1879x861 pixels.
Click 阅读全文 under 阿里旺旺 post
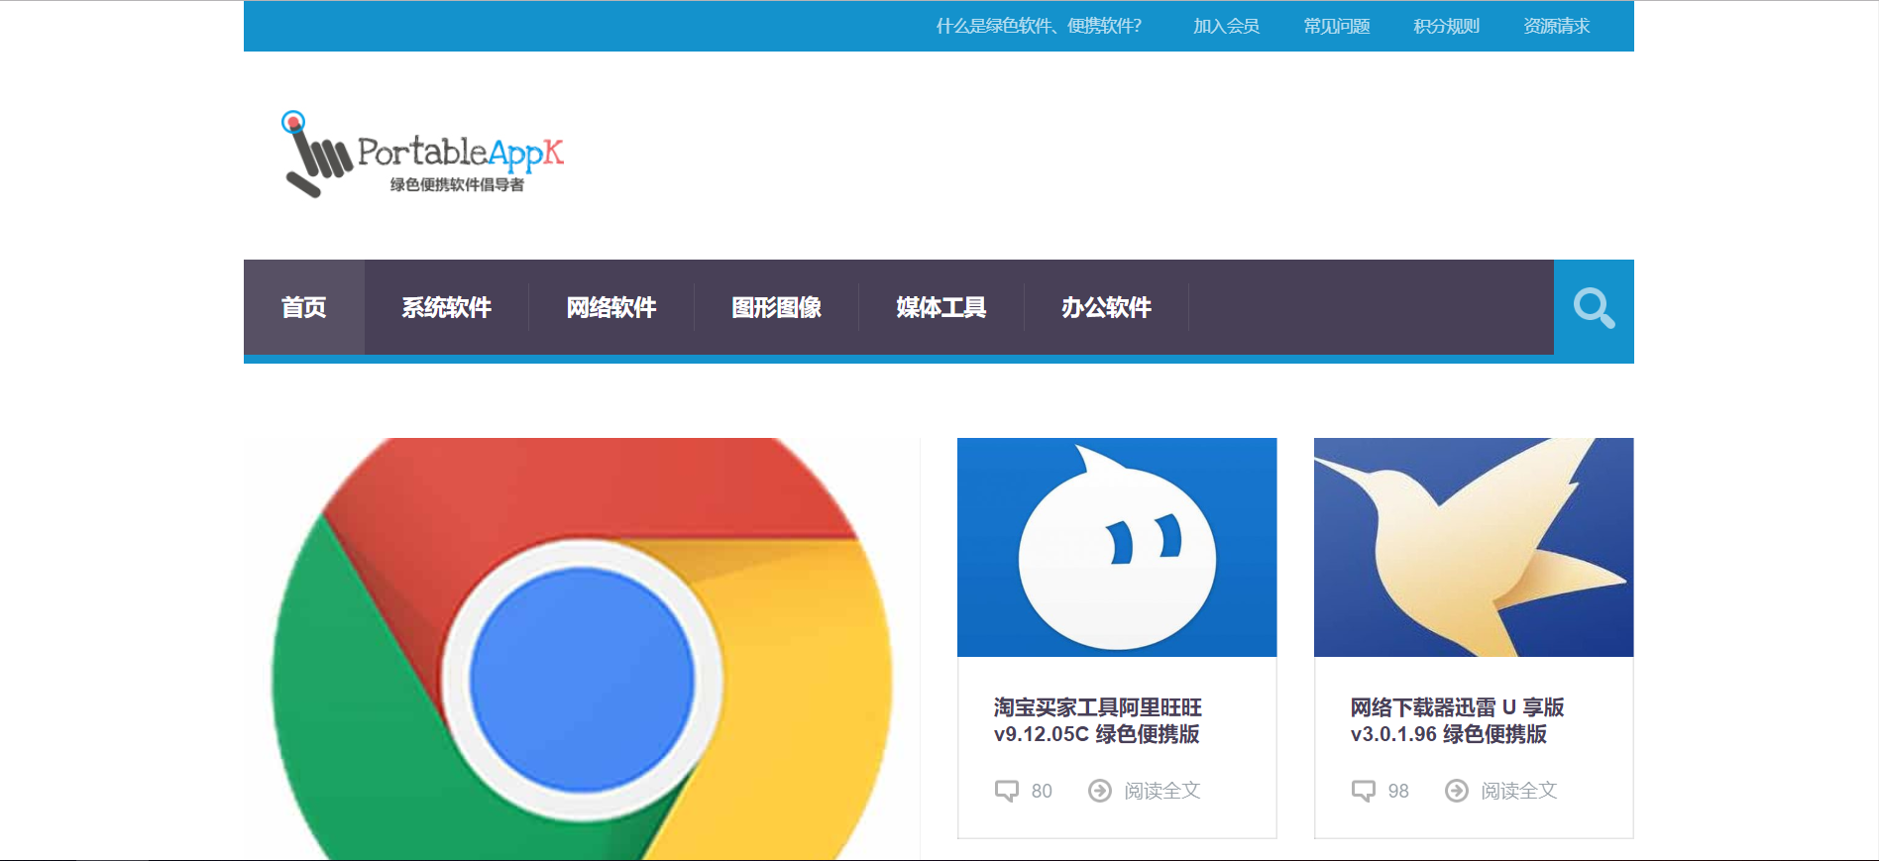1162,791
